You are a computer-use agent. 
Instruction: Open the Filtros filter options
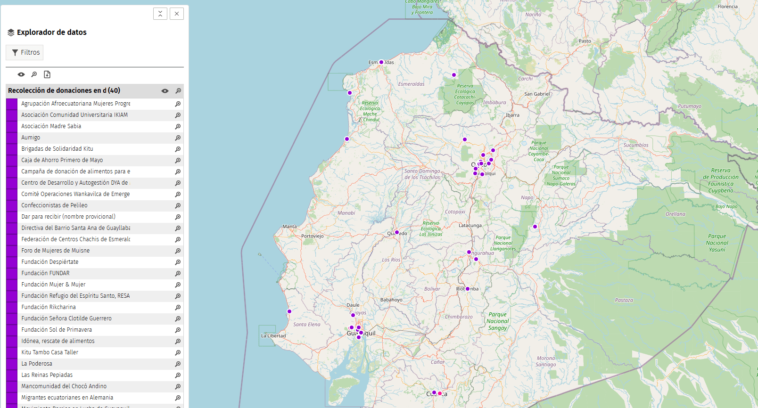tap(25, 52)
